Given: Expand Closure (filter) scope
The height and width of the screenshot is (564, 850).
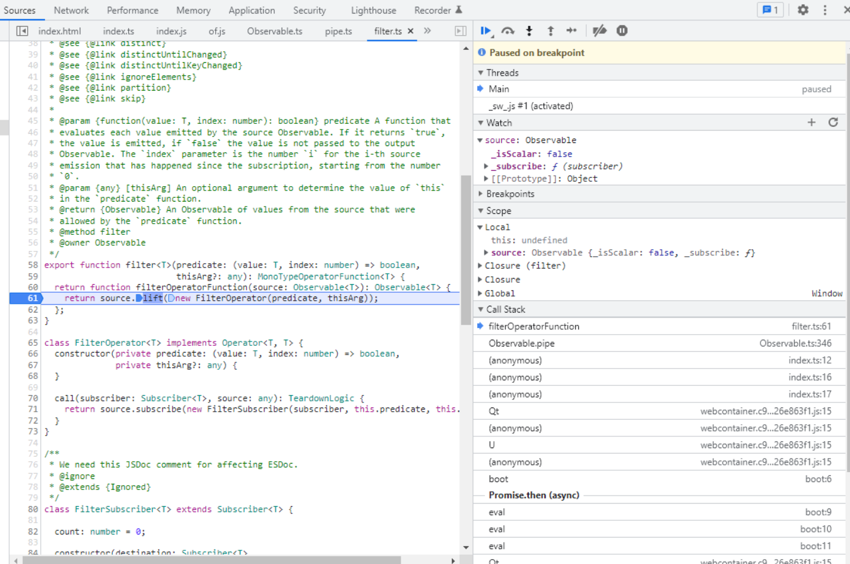Looking at the screenshot, I should [x=480, y=266].
